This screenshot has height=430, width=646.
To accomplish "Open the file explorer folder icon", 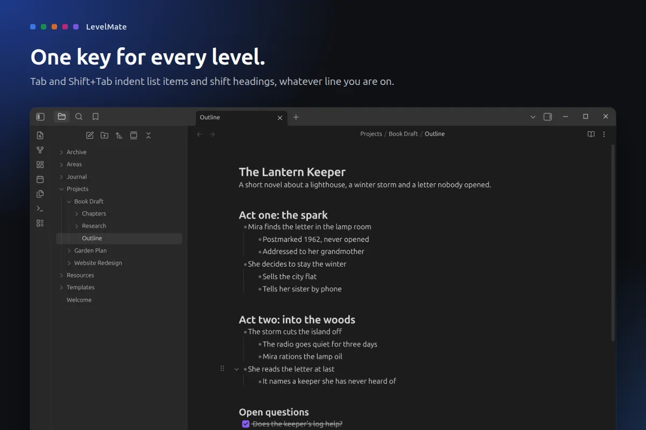I will [62, 117].
